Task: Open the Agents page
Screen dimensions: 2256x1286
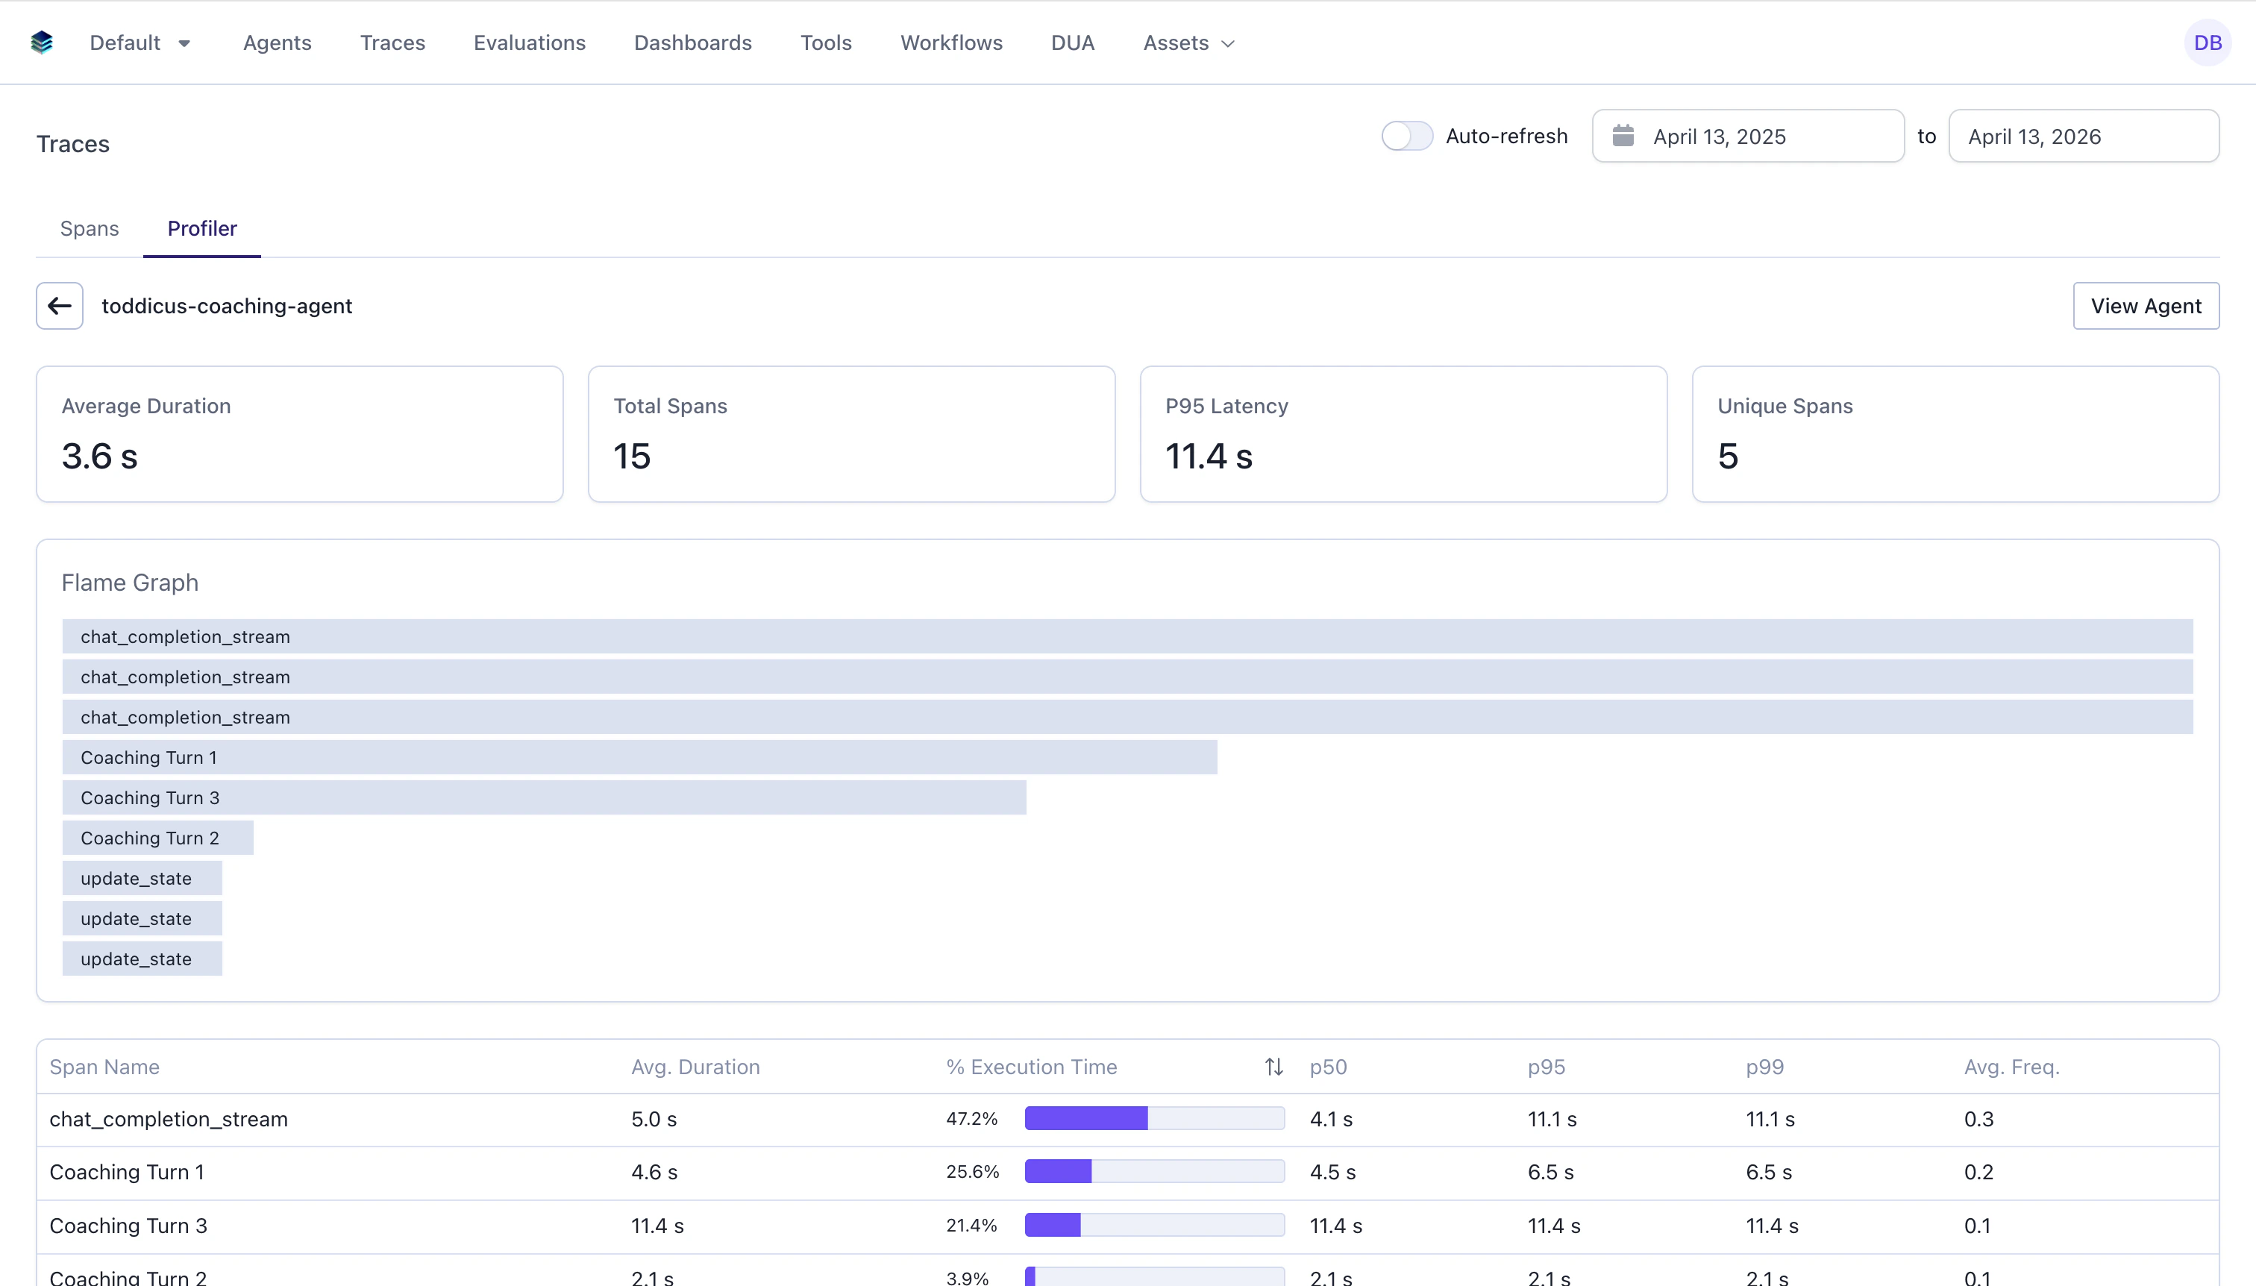Action: pyautogui.click(x=277, y=42)
